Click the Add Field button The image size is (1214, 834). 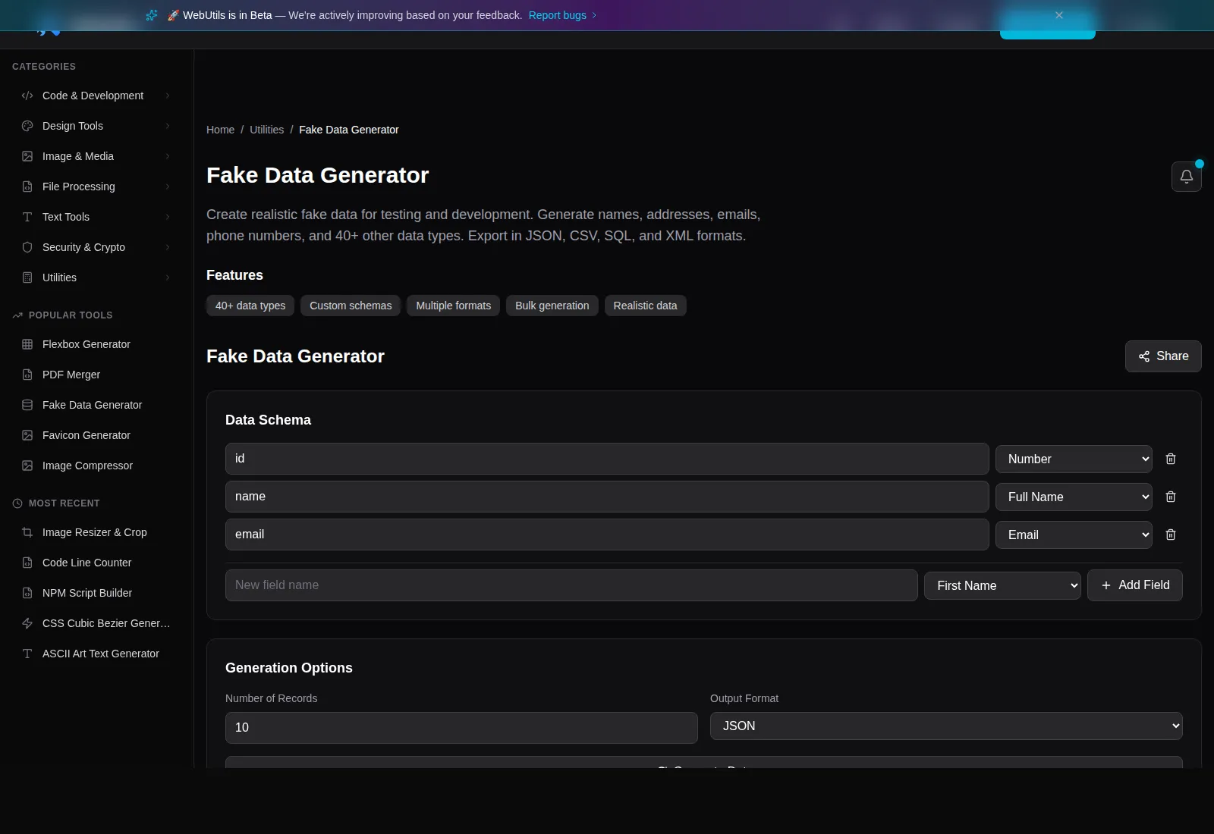[x=1134, y=585]
